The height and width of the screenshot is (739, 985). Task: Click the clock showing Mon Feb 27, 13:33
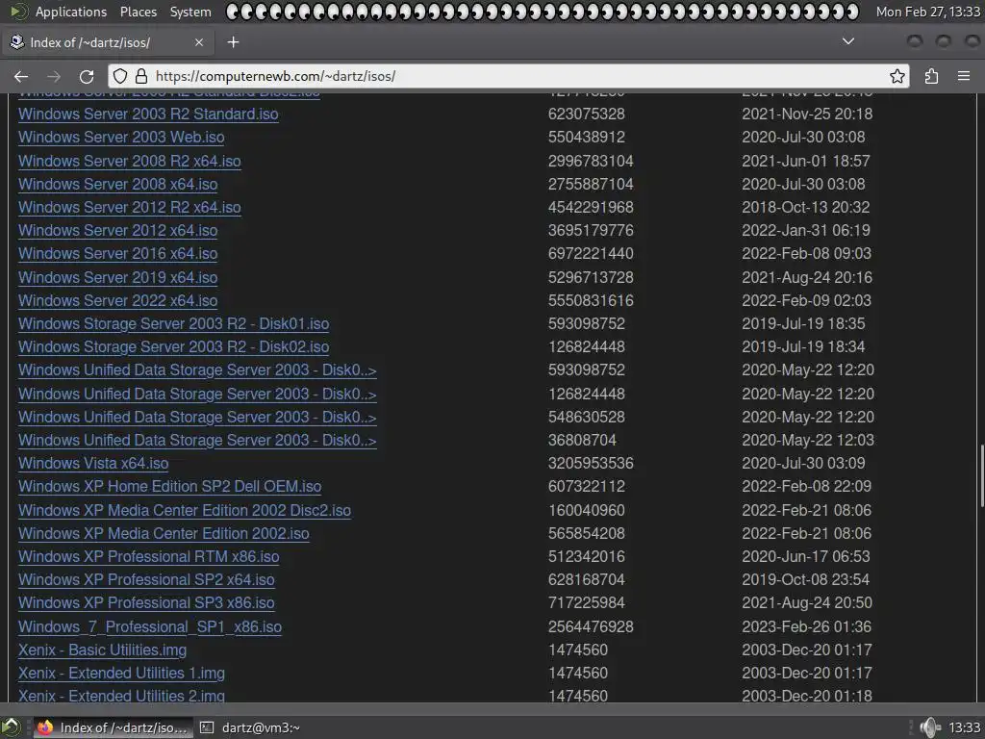tap(928, 12)
